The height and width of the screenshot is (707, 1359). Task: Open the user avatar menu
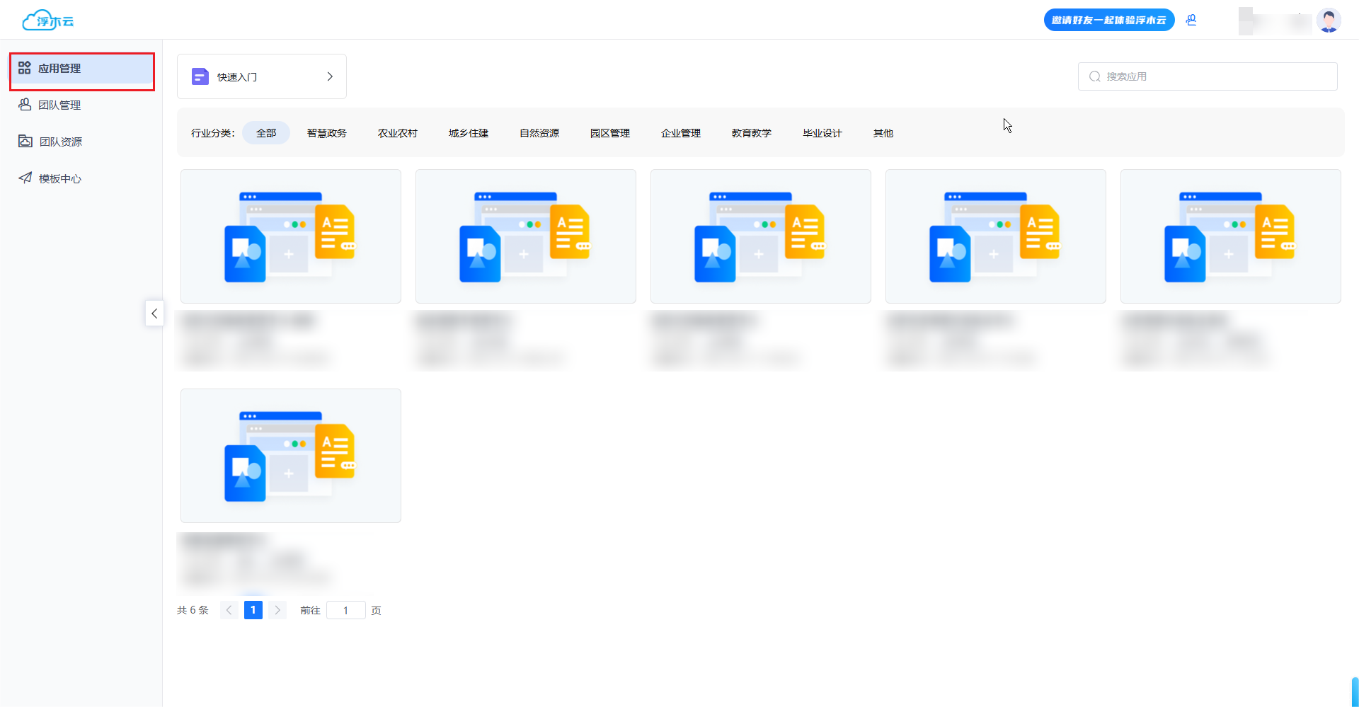(1329, 21)
